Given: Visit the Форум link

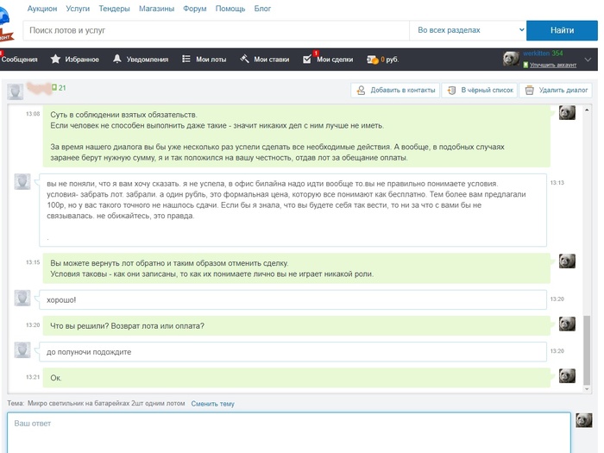Looking at the screenshot, I should tap(194, 9).
